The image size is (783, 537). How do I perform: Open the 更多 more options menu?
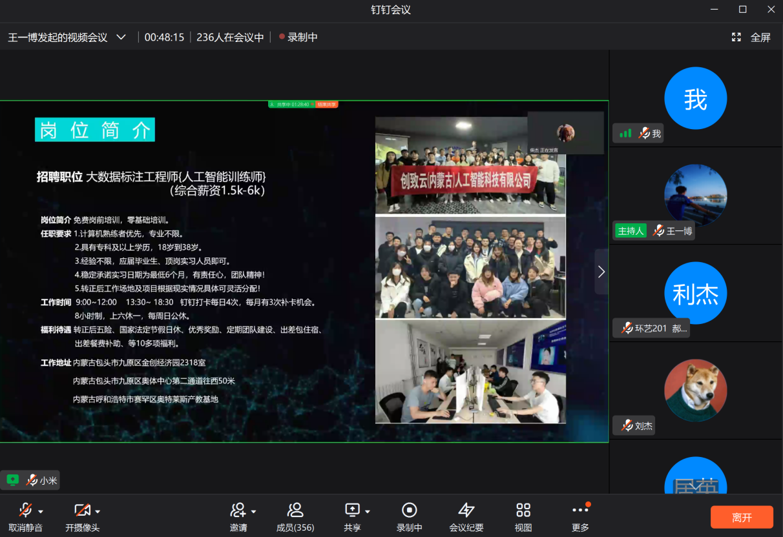pos(581,518)
